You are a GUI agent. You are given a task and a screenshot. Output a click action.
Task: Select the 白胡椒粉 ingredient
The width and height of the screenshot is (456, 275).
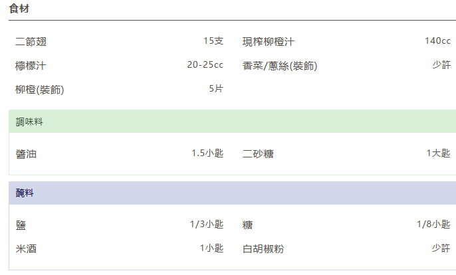(x=263, y=249)
